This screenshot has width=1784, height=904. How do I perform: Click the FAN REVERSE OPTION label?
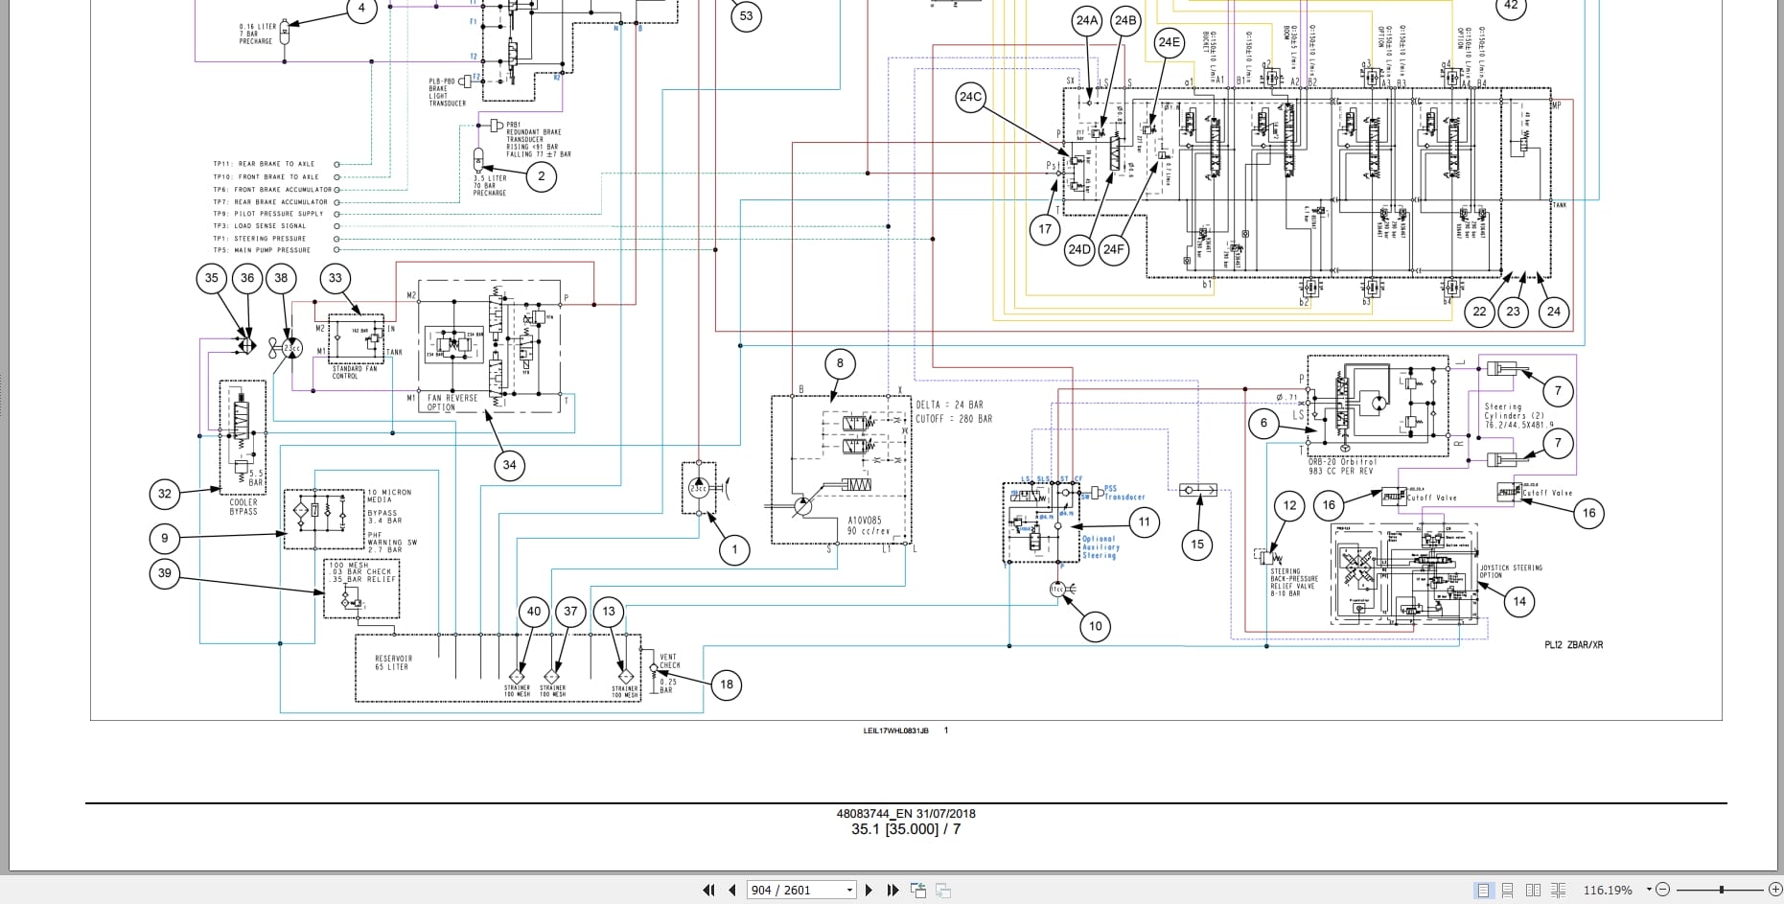click(x=452, y=403)
